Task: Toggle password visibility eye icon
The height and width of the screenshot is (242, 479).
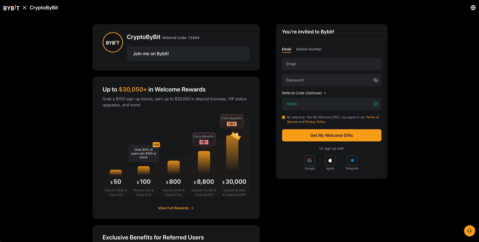Action: 376,80
